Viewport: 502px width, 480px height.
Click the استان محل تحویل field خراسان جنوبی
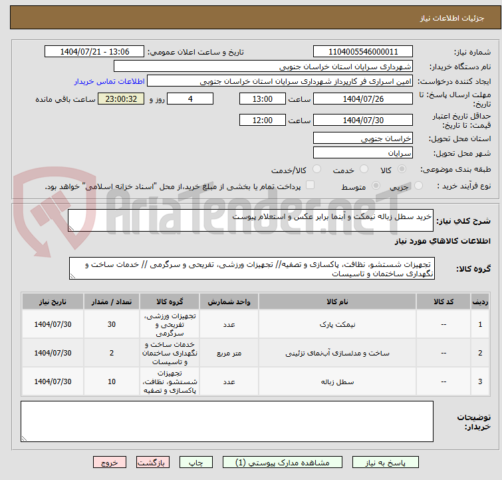tap(363, 138)
